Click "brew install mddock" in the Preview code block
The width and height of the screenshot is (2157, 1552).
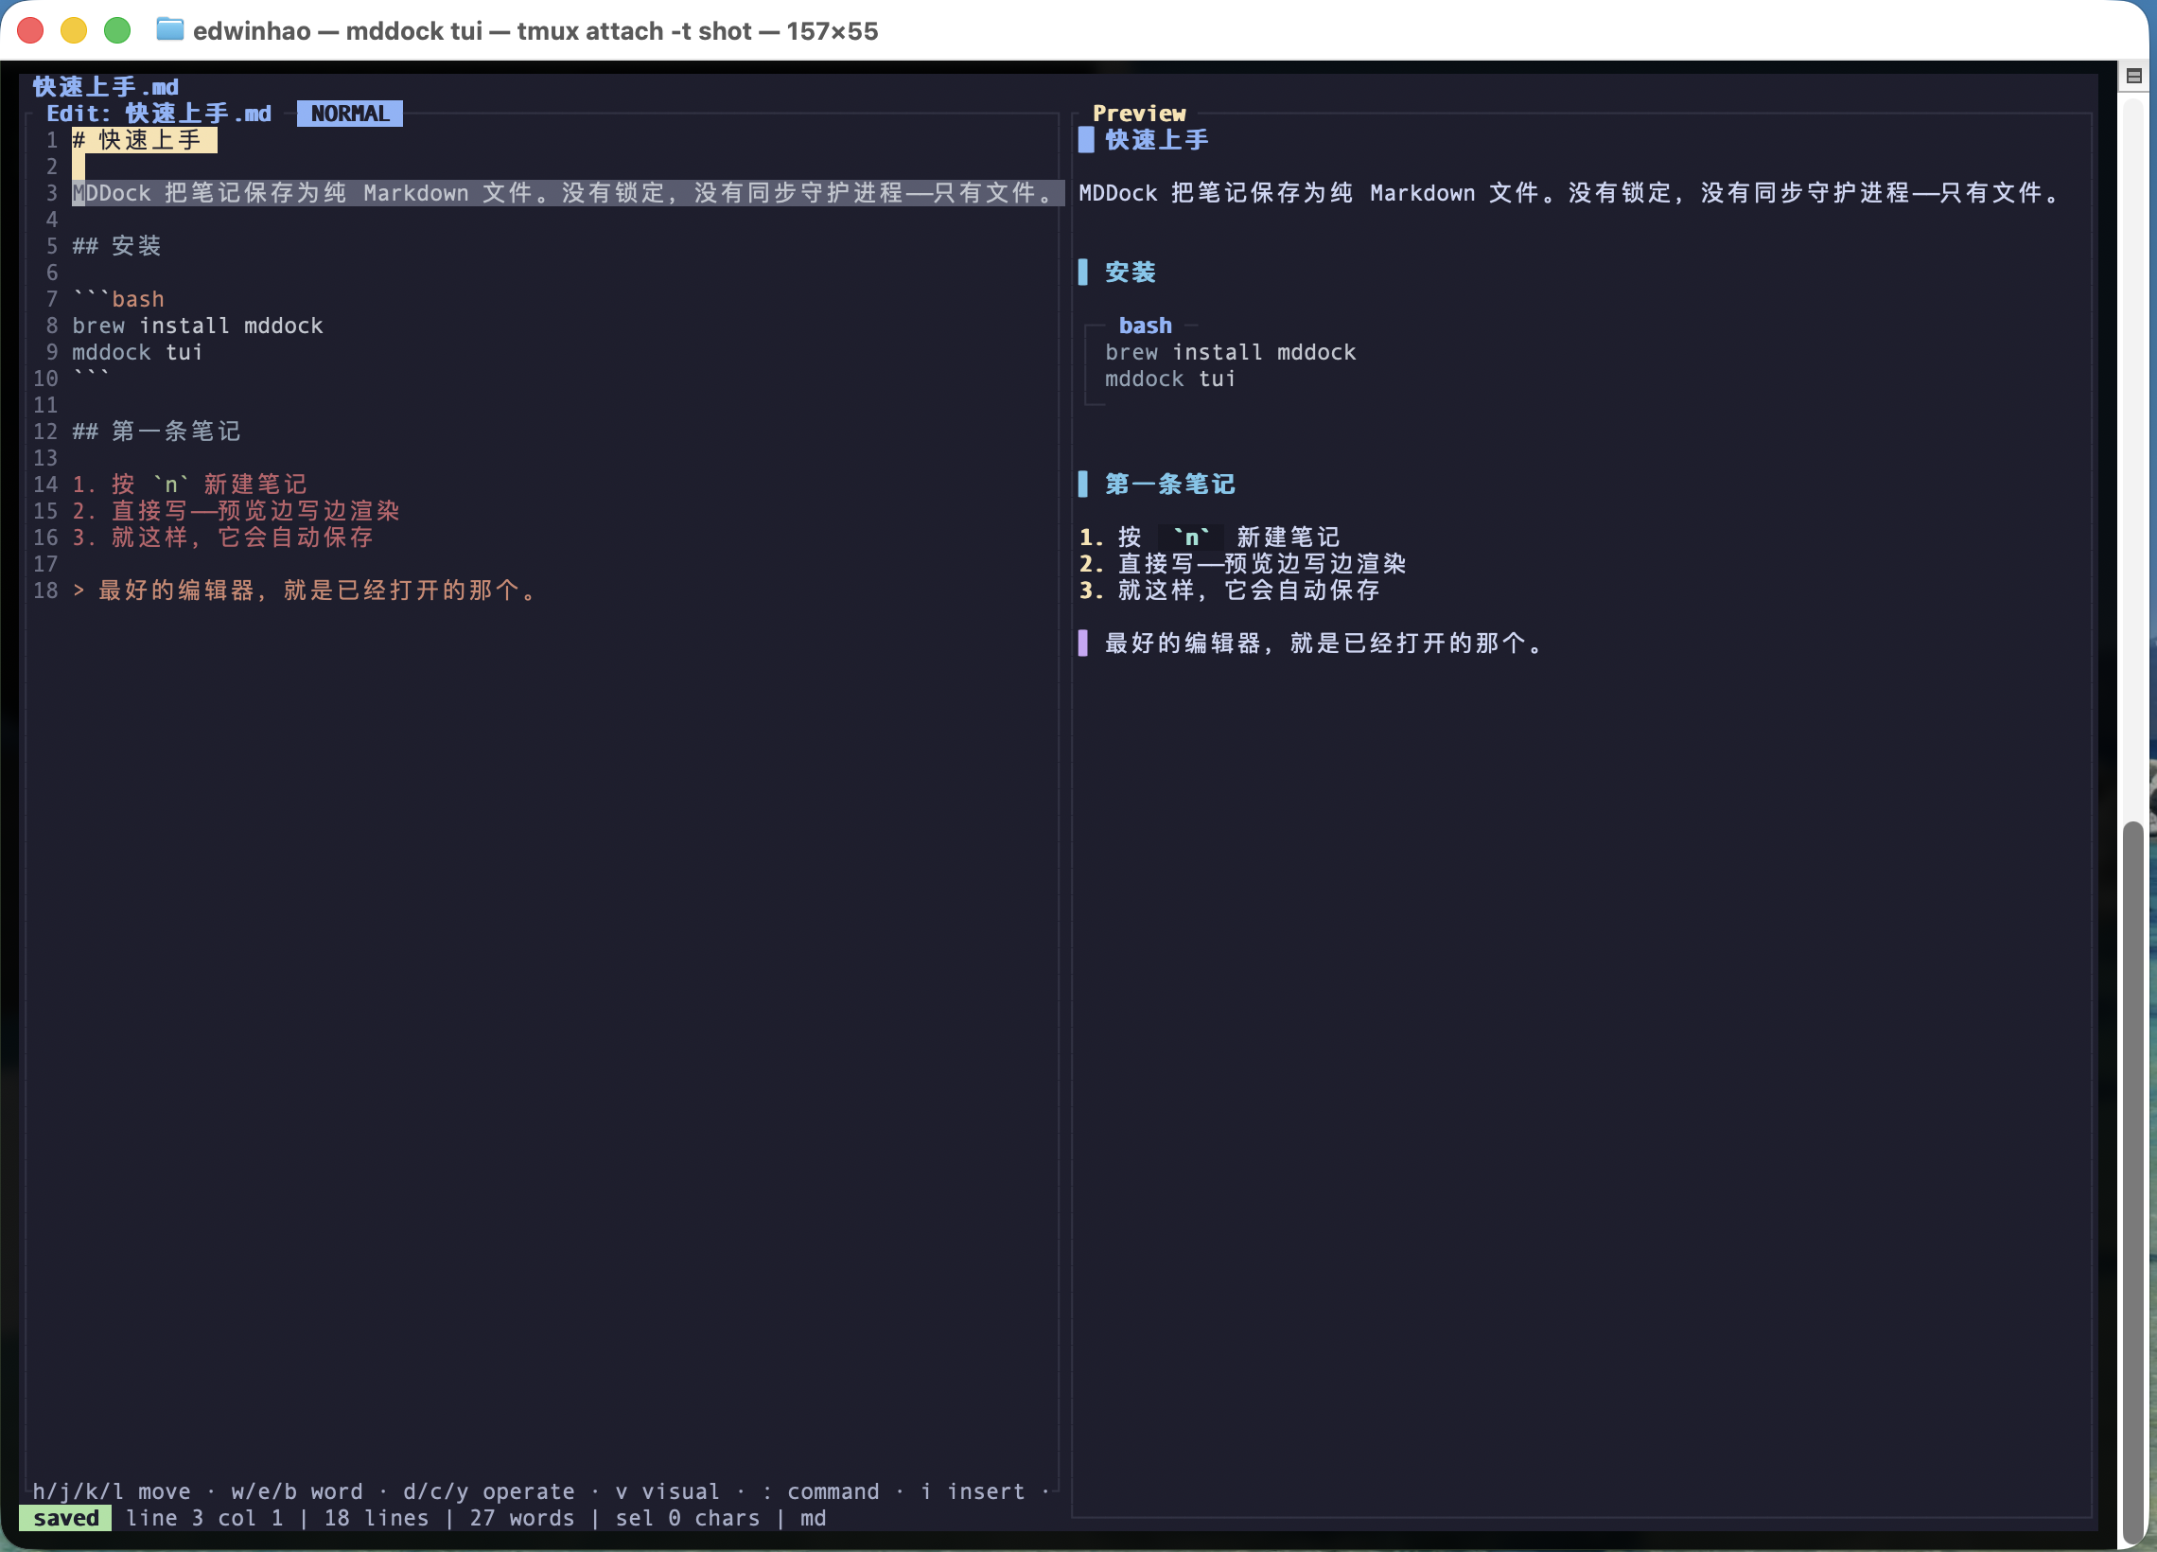pyautogui.click(x=1231, y=352)
